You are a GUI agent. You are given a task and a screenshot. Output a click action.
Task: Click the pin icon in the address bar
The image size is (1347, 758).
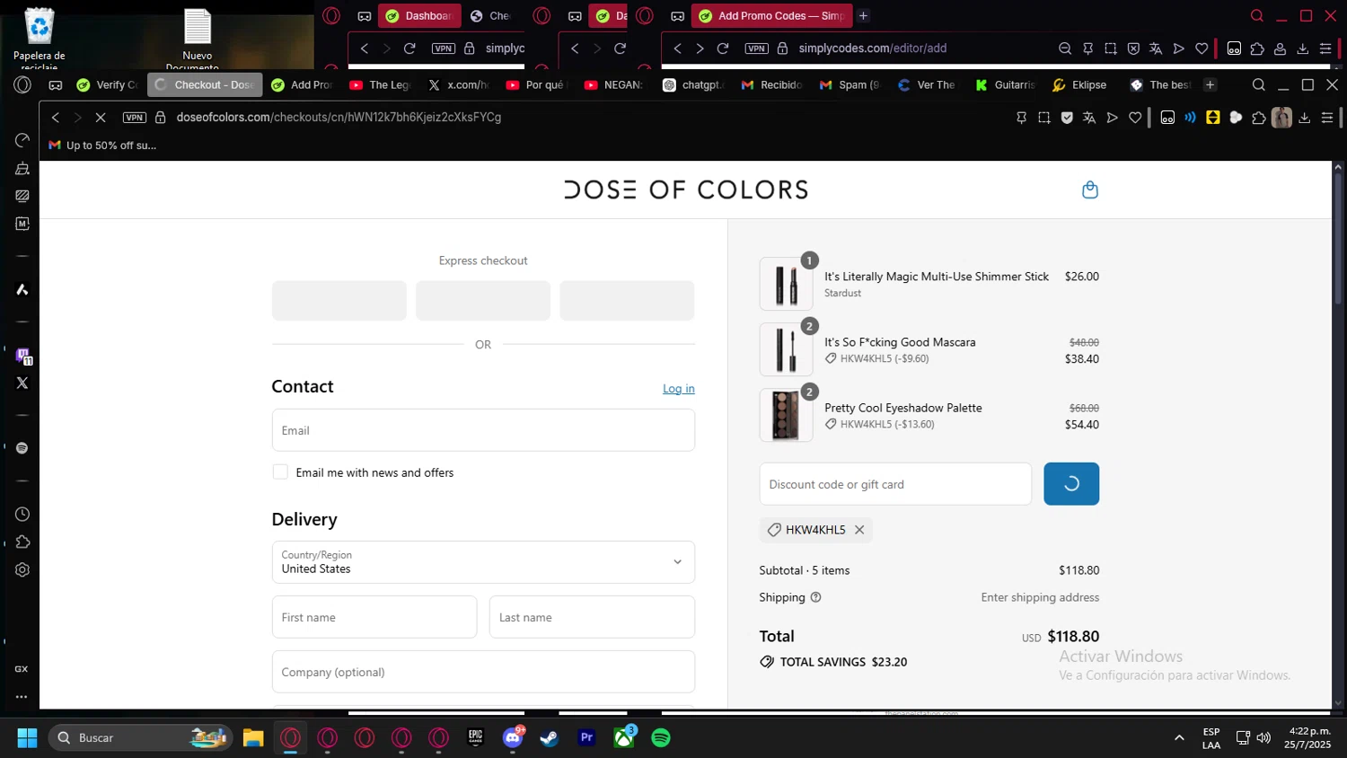[x=1021, y=118]
